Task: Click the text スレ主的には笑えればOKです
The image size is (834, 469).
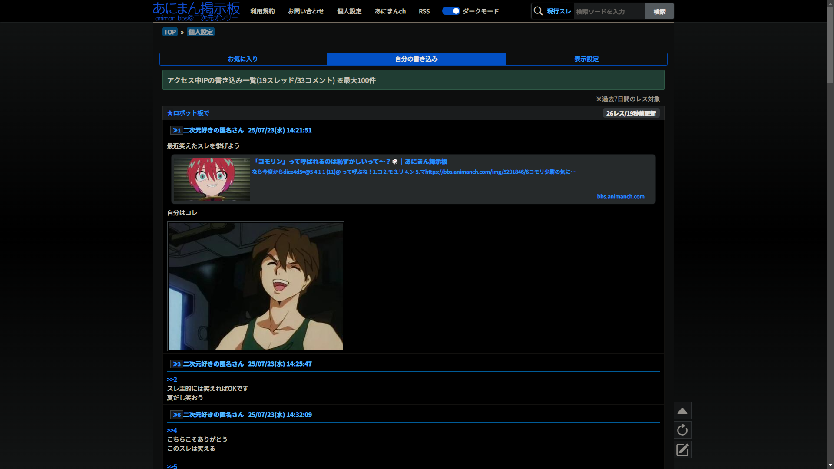Action: click(208, 389)
